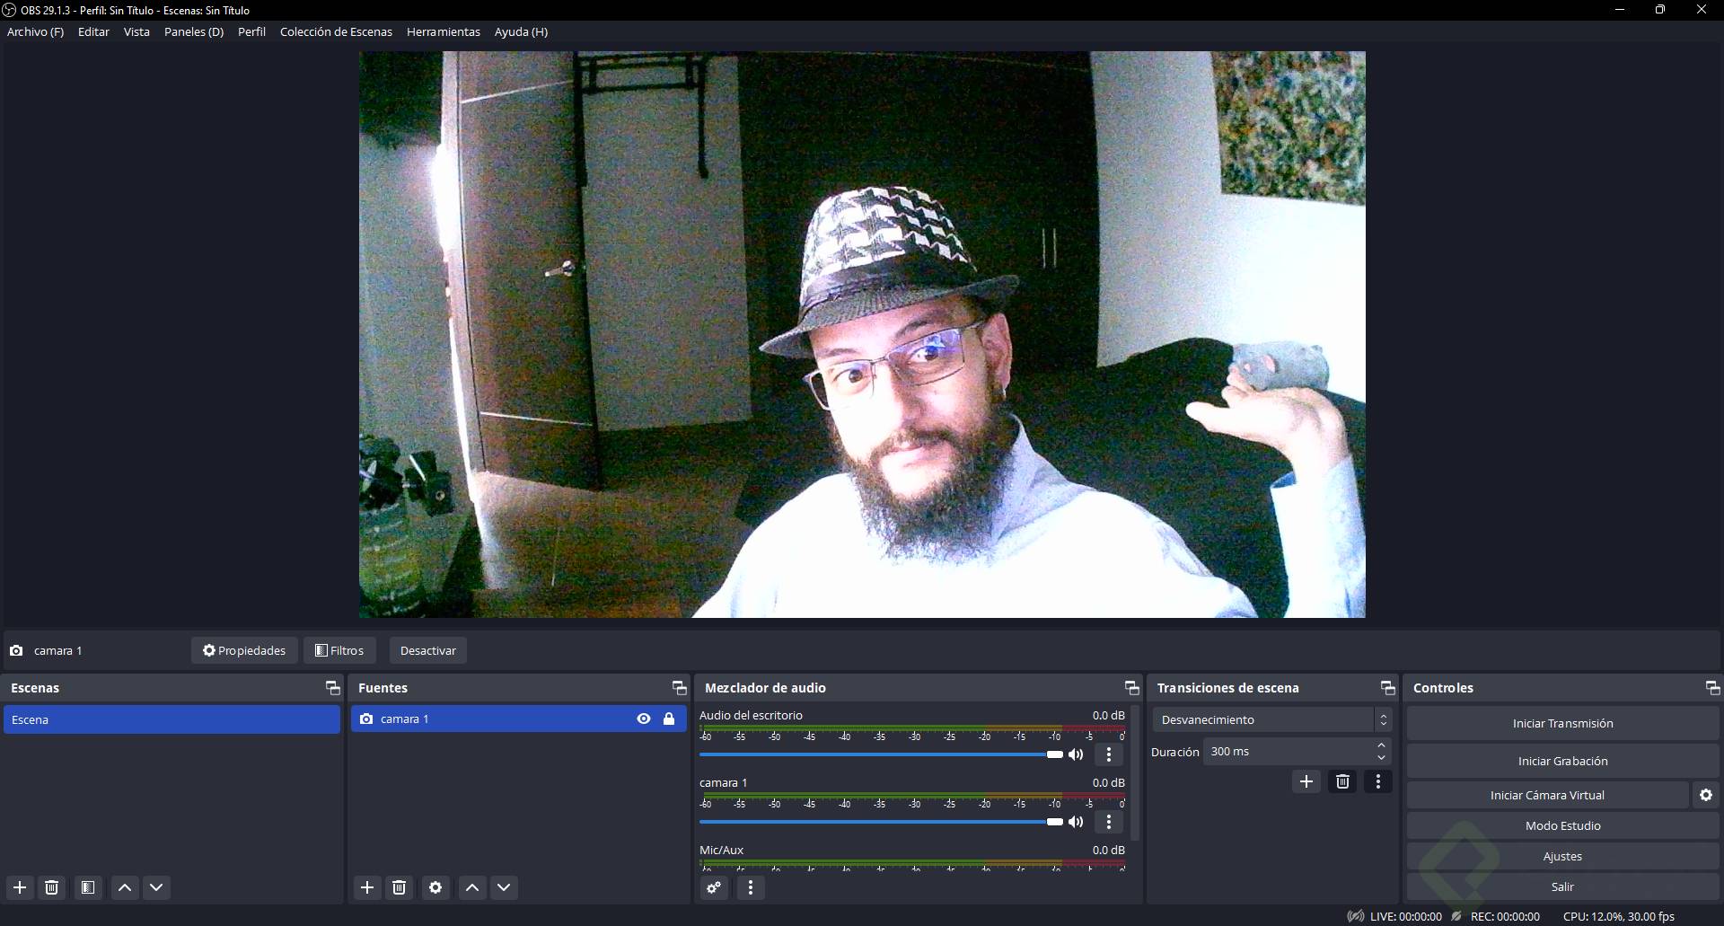
Task: Click the LIVE 00:00:00 status text
Action: [x=1406, y=916]
